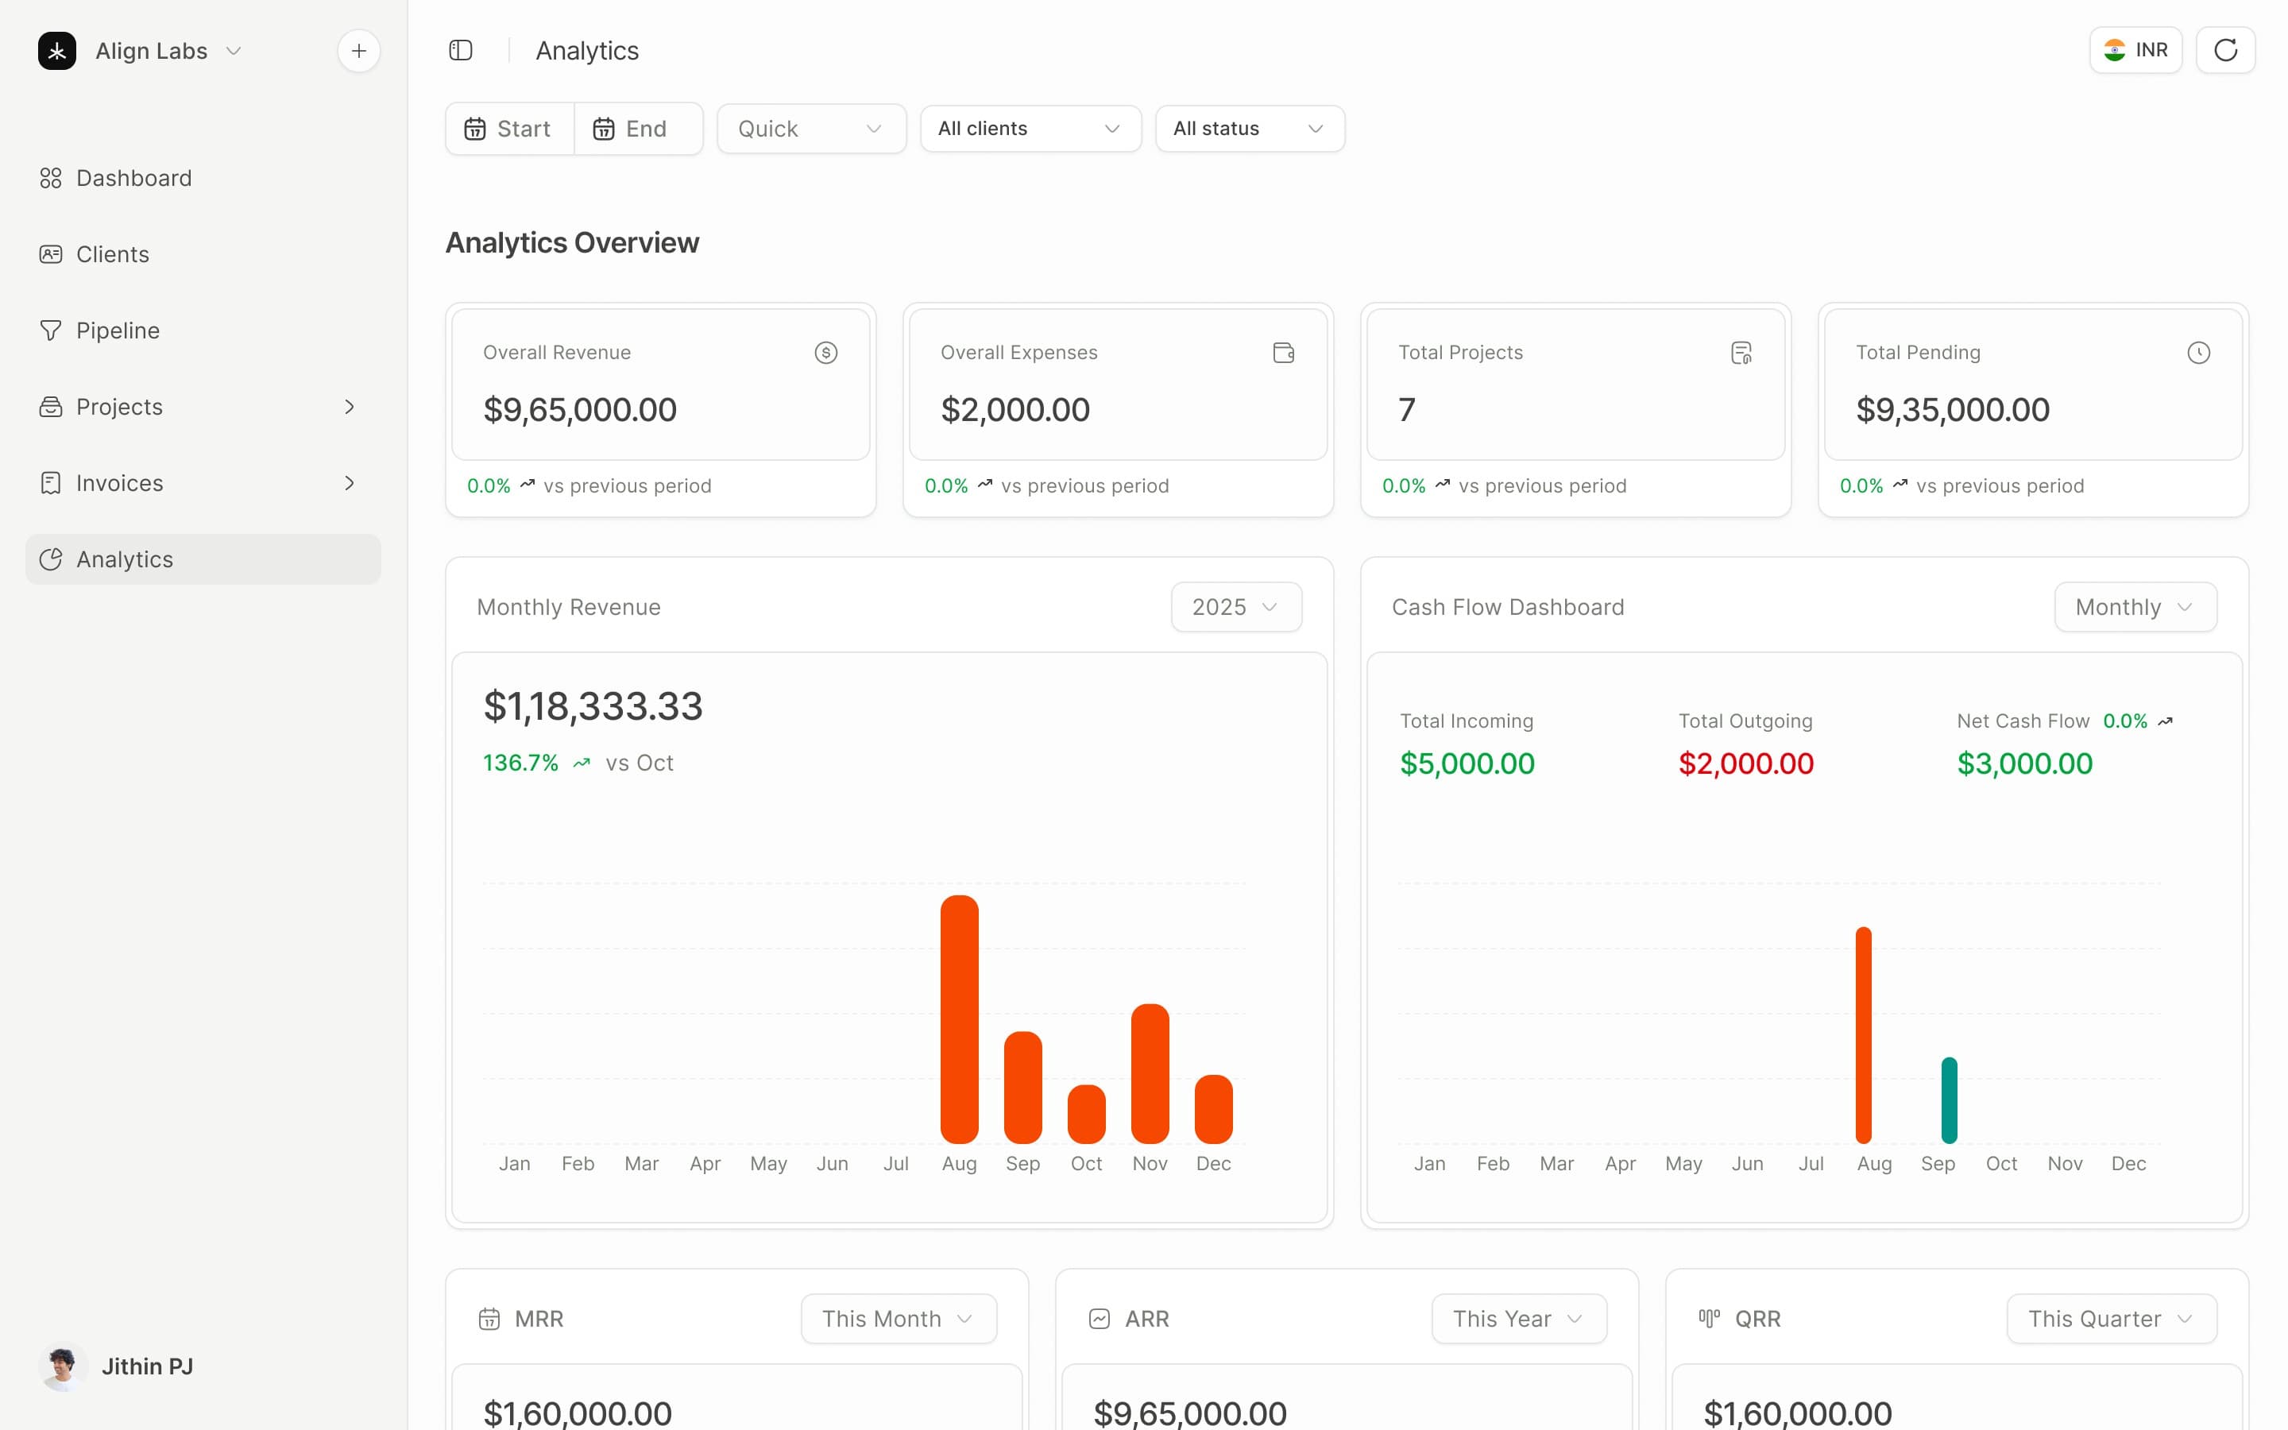Click the Aug bar in Cash Flow chart

click(x=1862, y=1036)
